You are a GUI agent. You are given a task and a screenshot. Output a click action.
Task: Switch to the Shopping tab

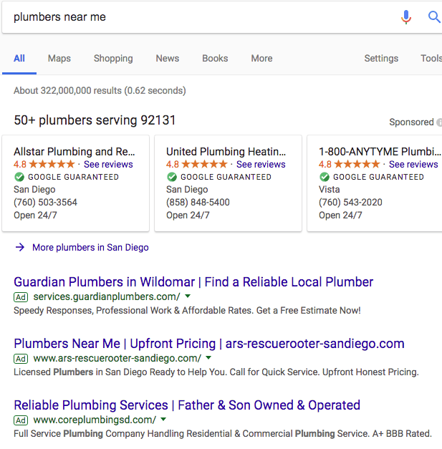[113, 59]
